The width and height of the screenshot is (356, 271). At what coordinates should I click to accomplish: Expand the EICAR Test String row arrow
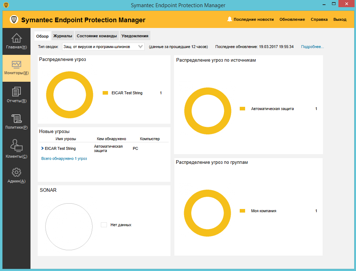click(x=42, y=148)
